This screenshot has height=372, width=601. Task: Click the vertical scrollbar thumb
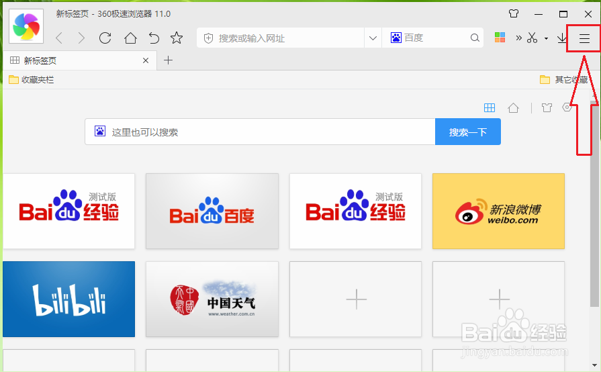(x=594, y=203)
